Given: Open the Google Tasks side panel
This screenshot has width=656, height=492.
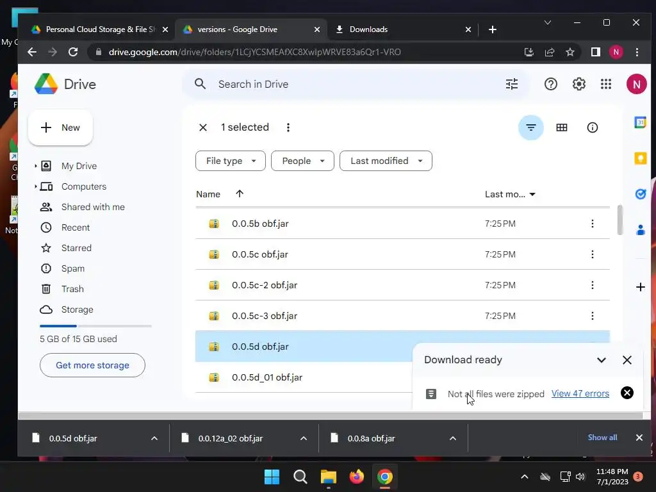Looking at the screenshot, I should 640,194.
